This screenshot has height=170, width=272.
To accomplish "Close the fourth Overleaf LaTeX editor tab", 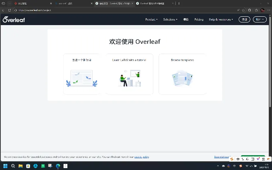I will point(173,3).
